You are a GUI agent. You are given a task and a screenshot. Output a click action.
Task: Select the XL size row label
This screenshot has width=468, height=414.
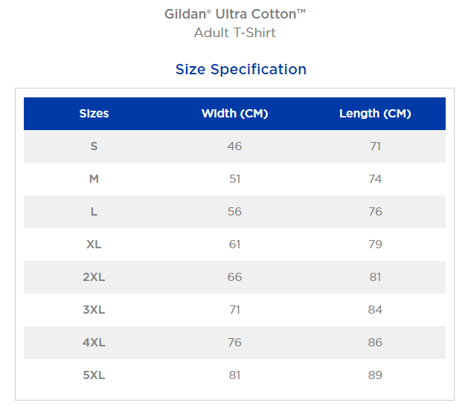(x=94, y=245)
